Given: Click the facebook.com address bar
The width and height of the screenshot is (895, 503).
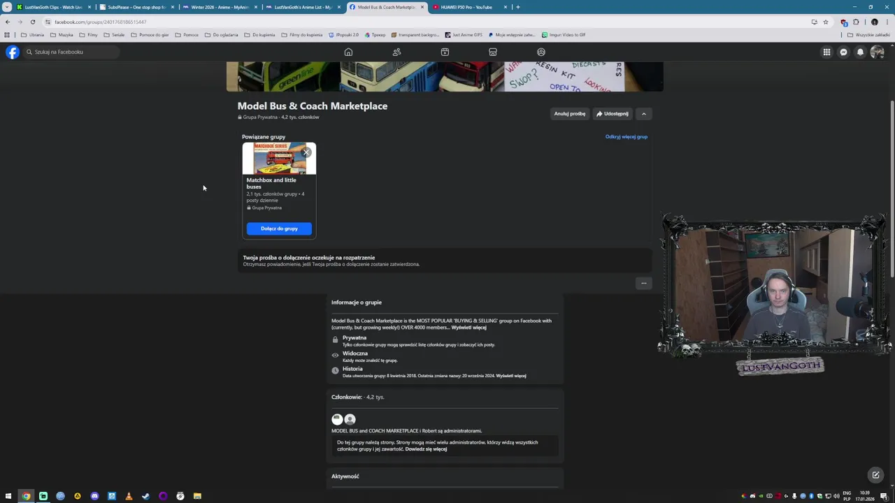Looking at the screenshot, I should point(420,22).
